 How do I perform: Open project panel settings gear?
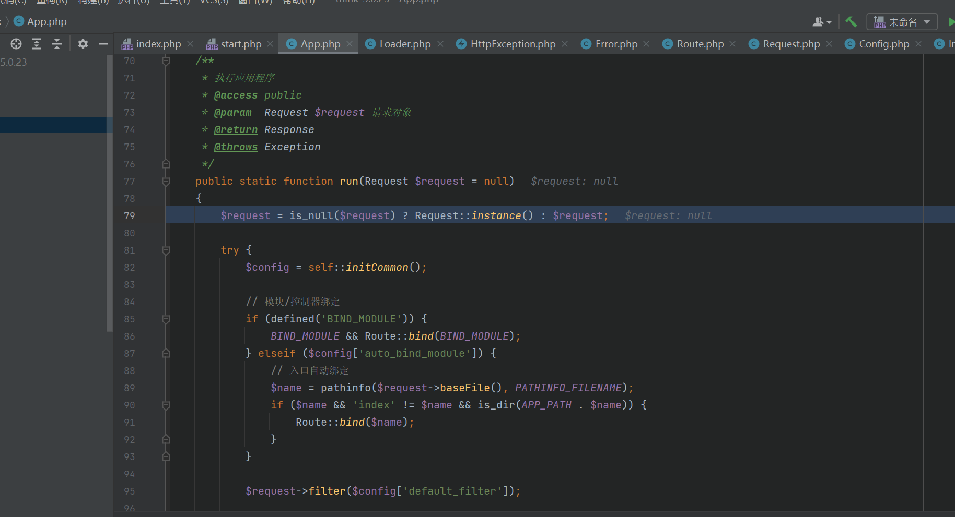[83, 44]
